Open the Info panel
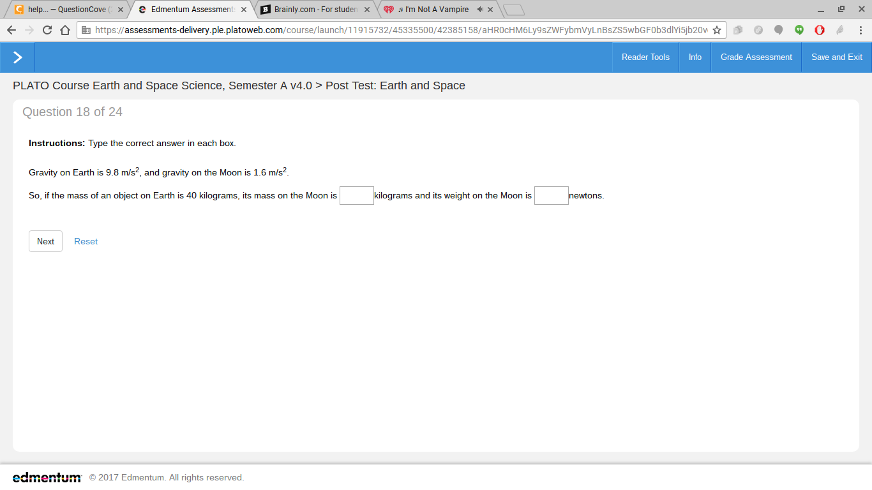The image size is (872, 490). [x=695, y=57]
